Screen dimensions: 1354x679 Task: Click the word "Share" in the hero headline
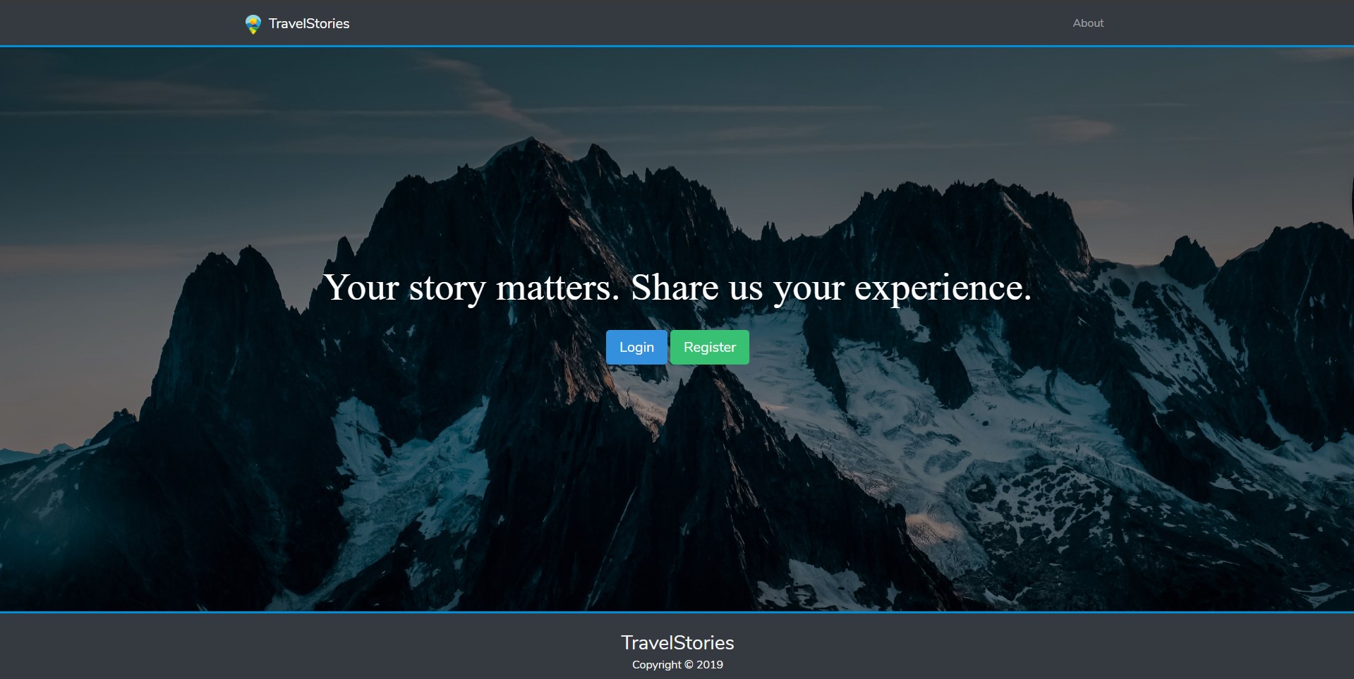click(675, 288)
